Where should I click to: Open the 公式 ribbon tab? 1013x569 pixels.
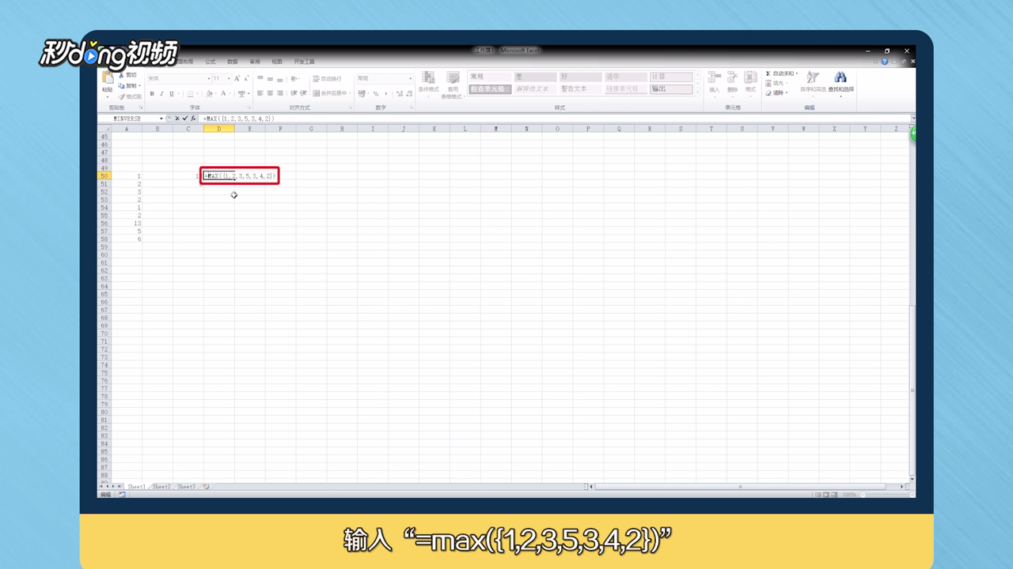pyautogui.click(x=210, y=61)
